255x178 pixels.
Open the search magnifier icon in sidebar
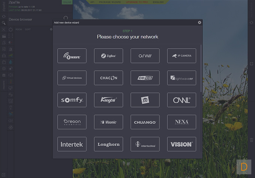tap(4, 23)
